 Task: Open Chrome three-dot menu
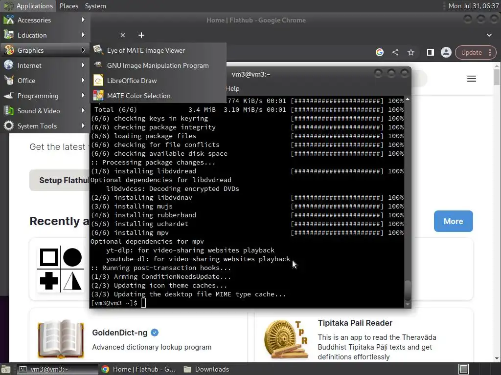coord(490,52)
